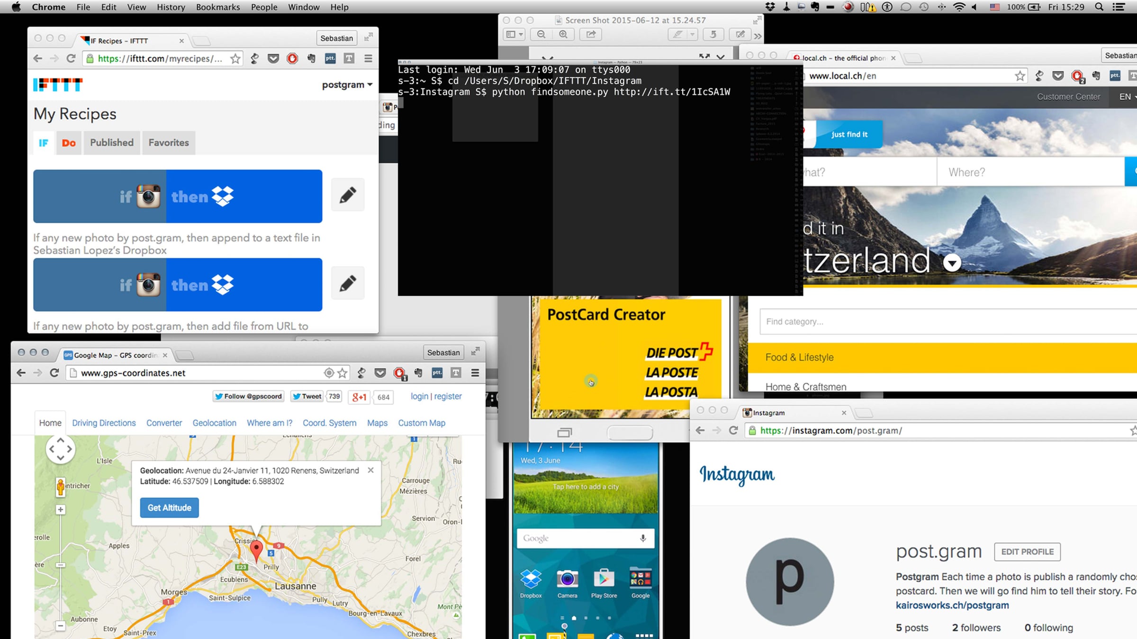Open the EN language dropdown on local.ch

click(1128, 97)
